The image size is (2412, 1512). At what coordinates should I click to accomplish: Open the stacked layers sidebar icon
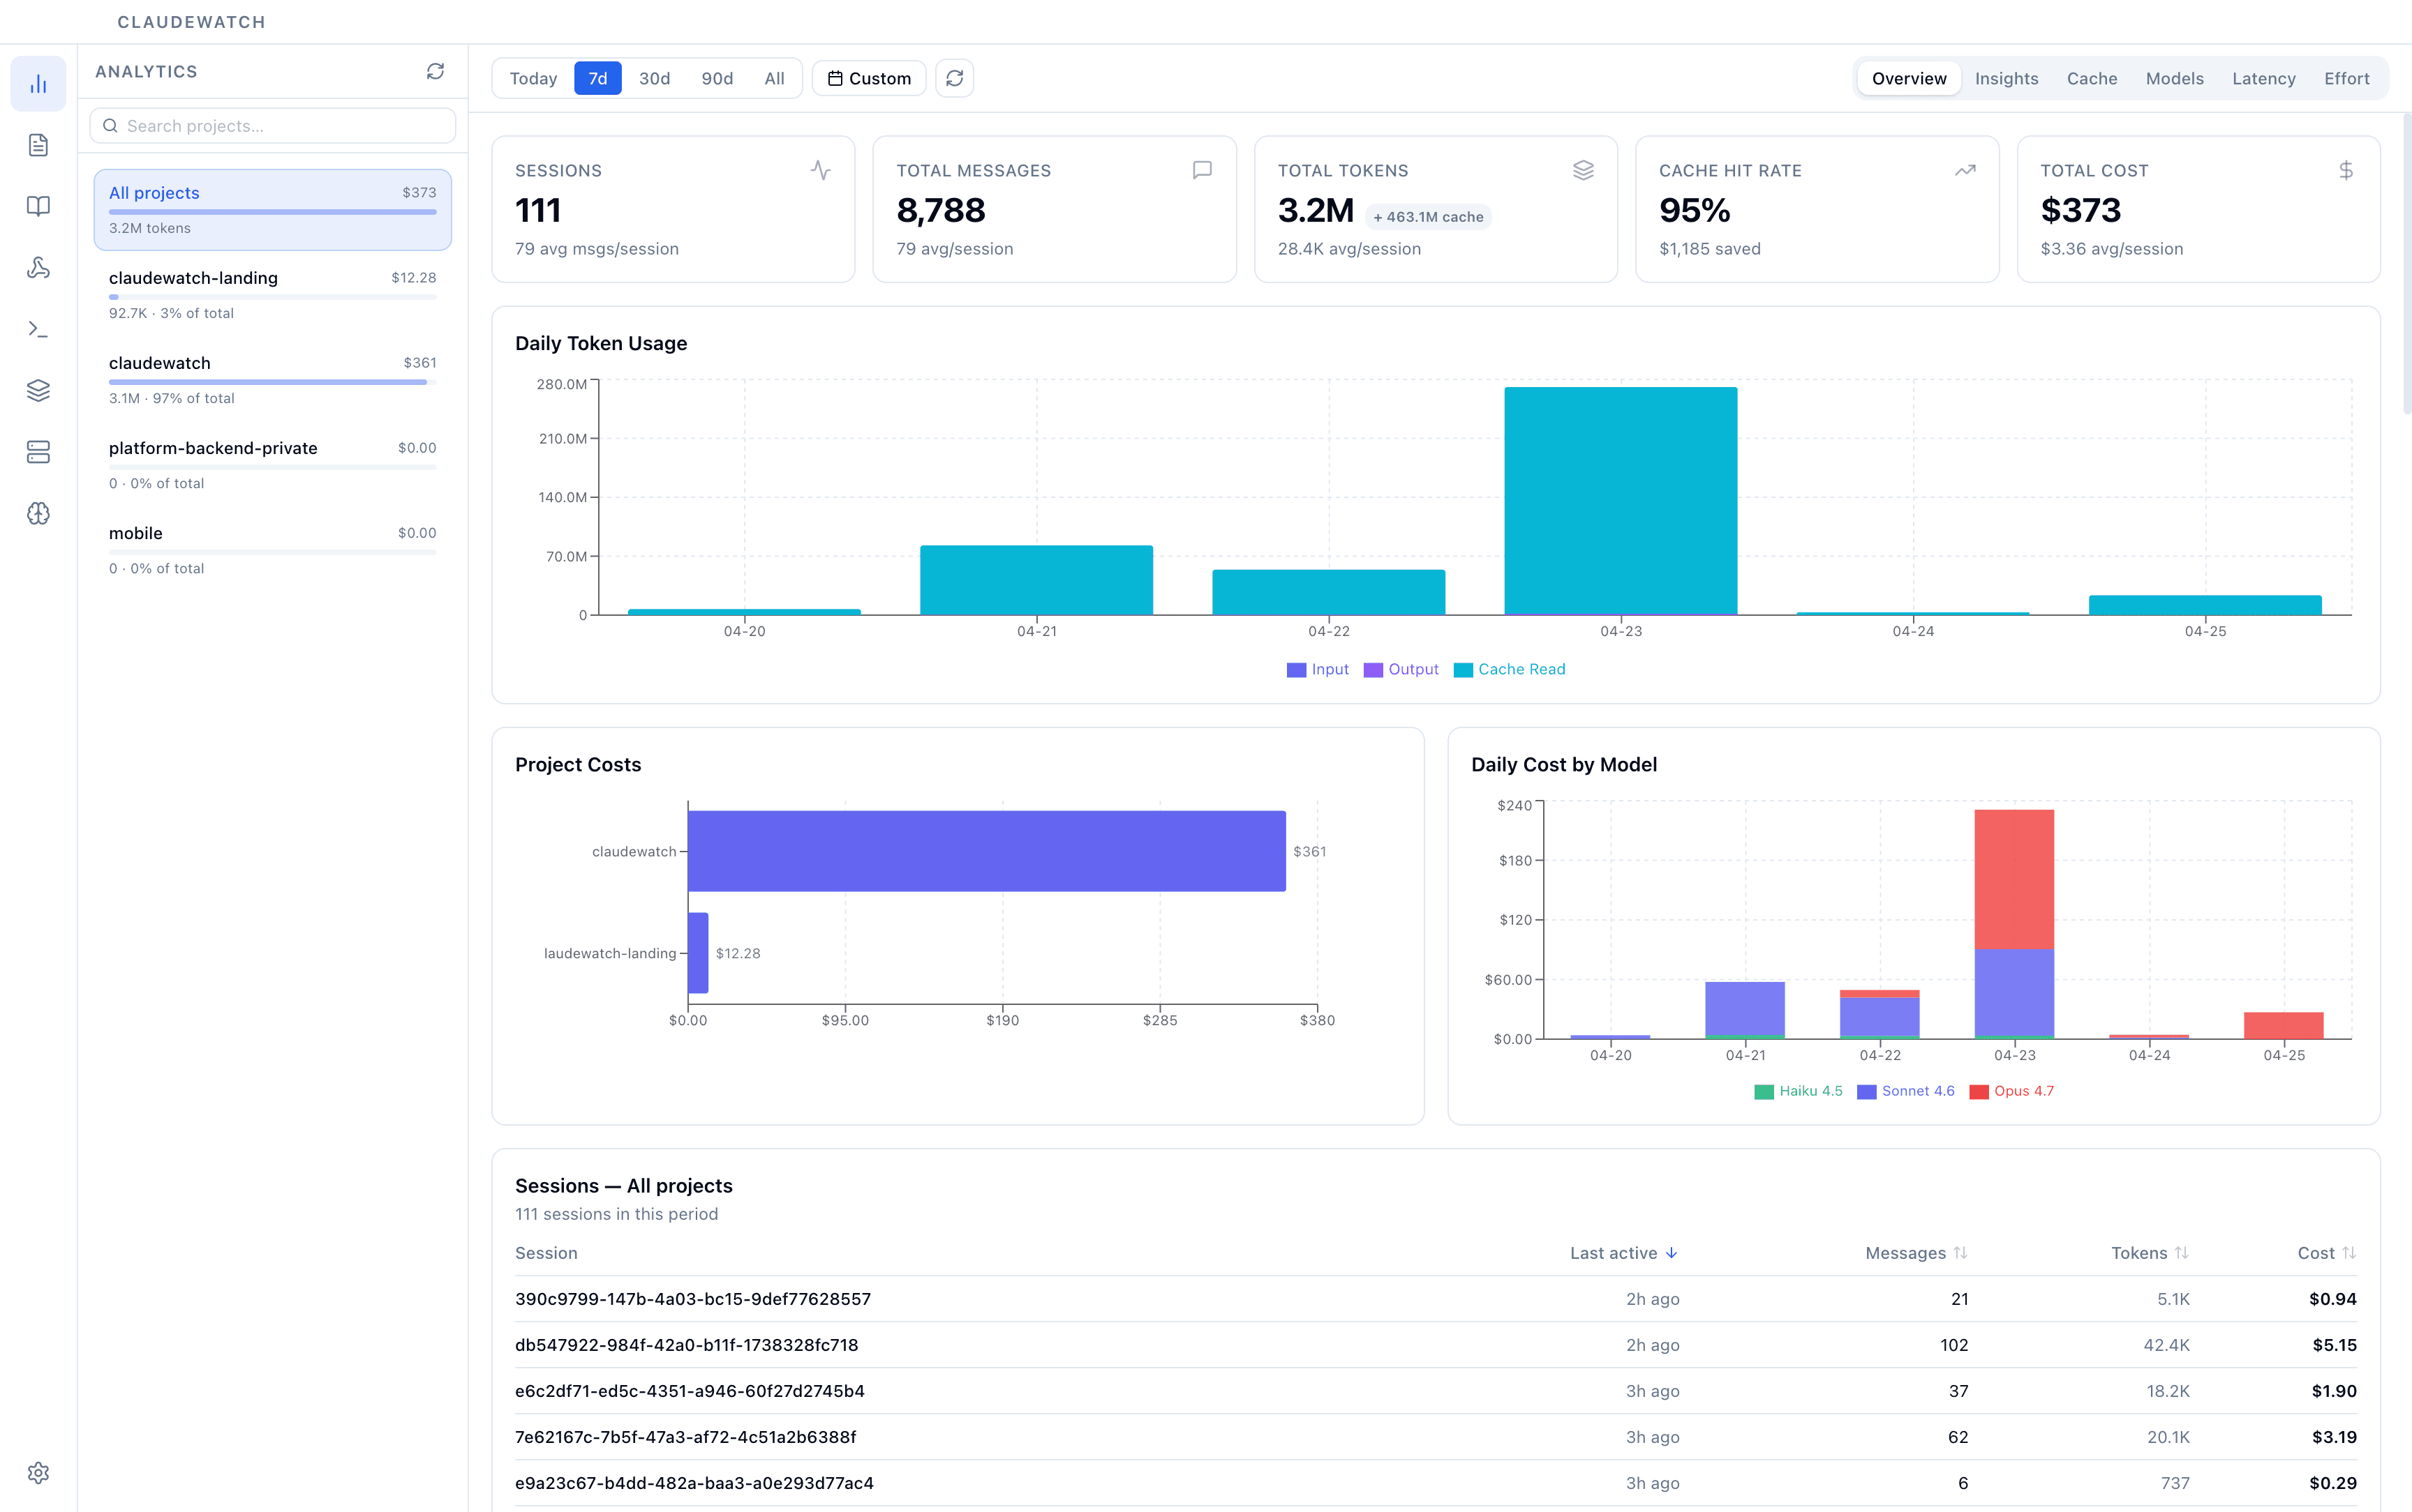38,390
